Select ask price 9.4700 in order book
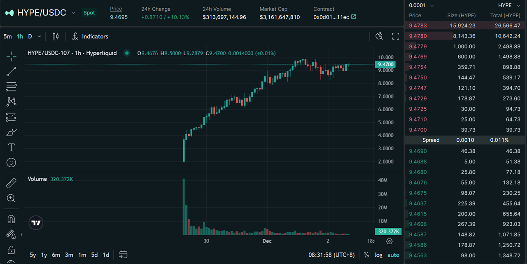 418,130
